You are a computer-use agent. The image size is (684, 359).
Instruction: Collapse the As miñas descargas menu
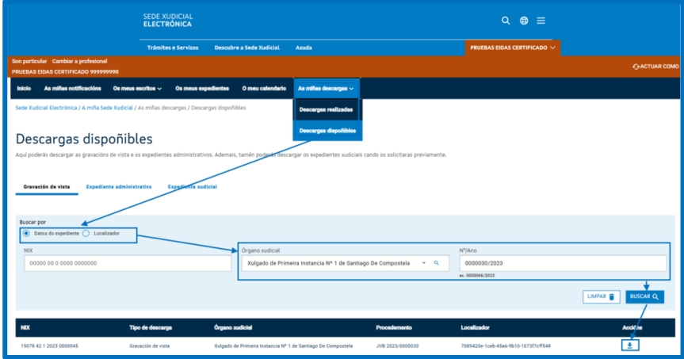pyautogui.click(x=326, y=87)
